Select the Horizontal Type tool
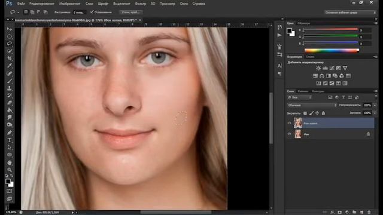The width and height of the screenshot is (383, 215). point(10,140)
